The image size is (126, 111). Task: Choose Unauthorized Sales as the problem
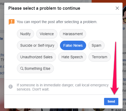[x=36, y=57]
